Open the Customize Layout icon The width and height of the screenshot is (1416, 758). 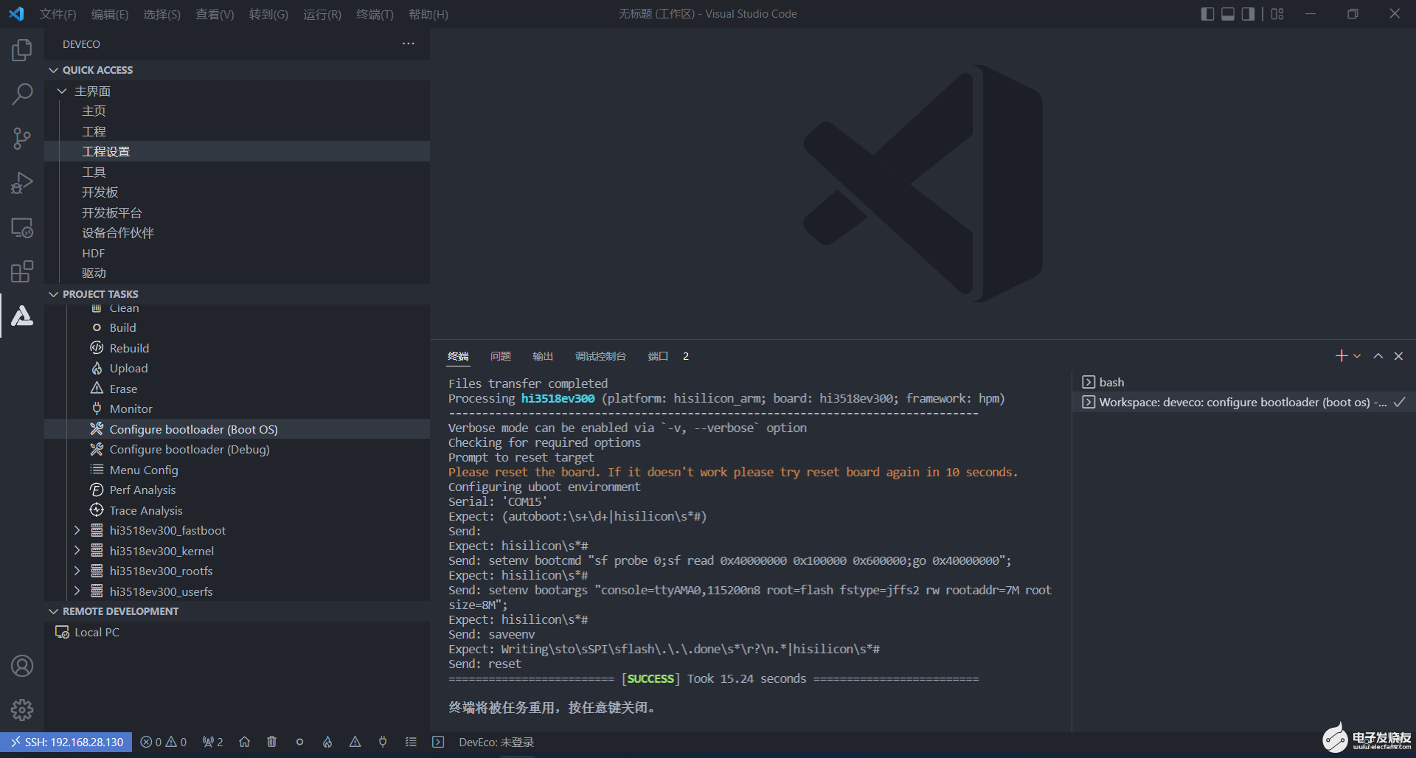[x=1277, y=14]
